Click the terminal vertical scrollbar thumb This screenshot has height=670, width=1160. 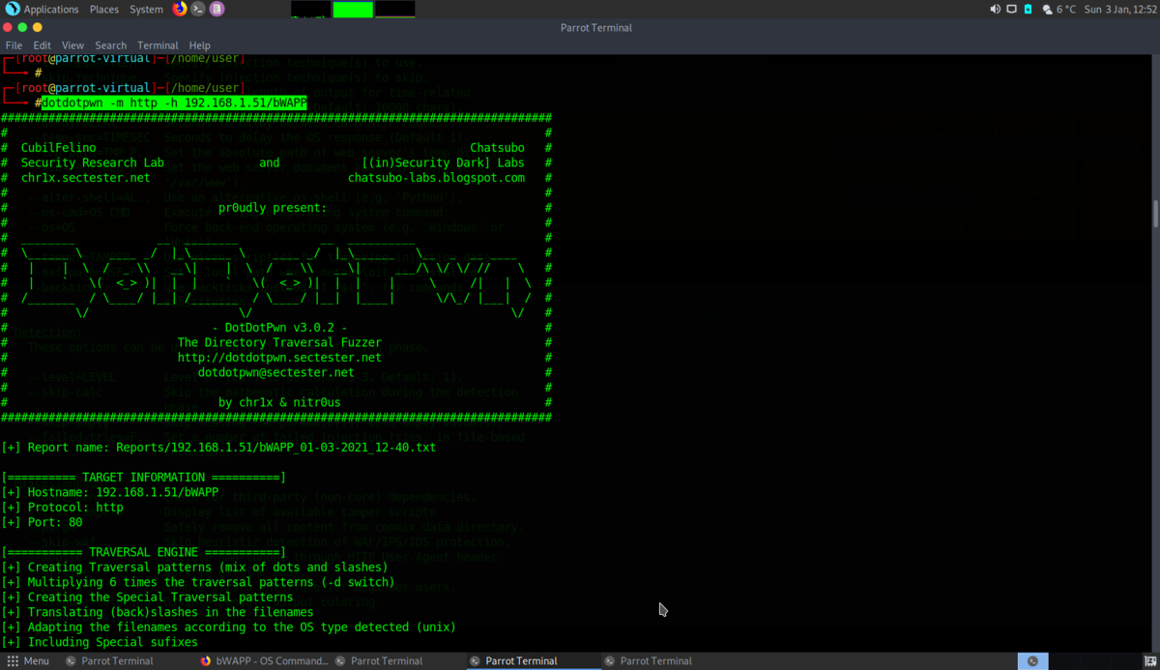[x=1155, y=213]
